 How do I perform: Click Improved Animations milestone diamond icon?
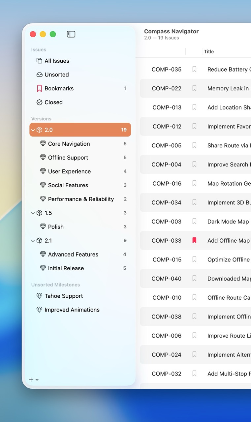[x=39, y=310]
